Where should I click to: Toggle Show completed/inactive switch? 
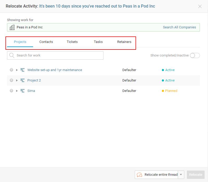point(195,55)
